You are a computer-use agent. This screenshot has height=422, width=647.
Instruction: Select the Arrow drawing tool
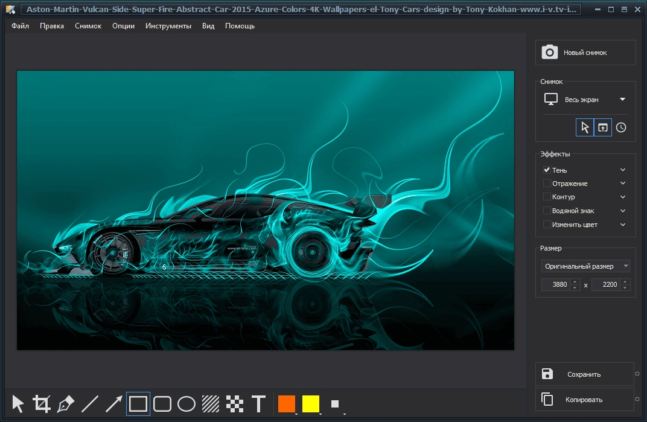(x=114, y=404)
